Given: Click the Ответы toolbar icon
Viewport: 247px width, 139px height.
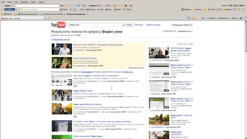Looking at the screenshot, I should pyautogui.click(x=127, y=9).
